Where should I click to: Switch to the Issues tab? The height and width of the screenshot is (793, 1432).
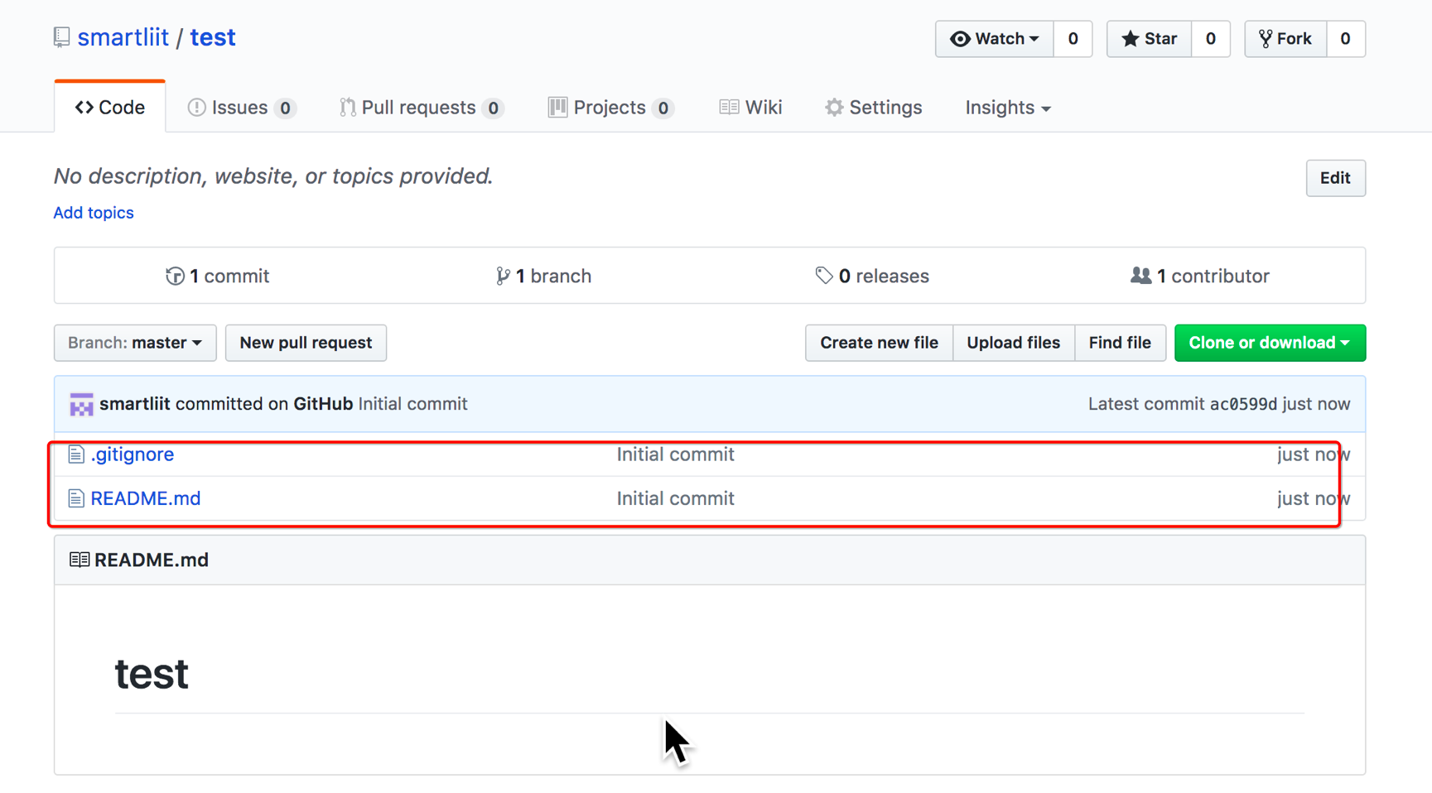coord(241,108)
